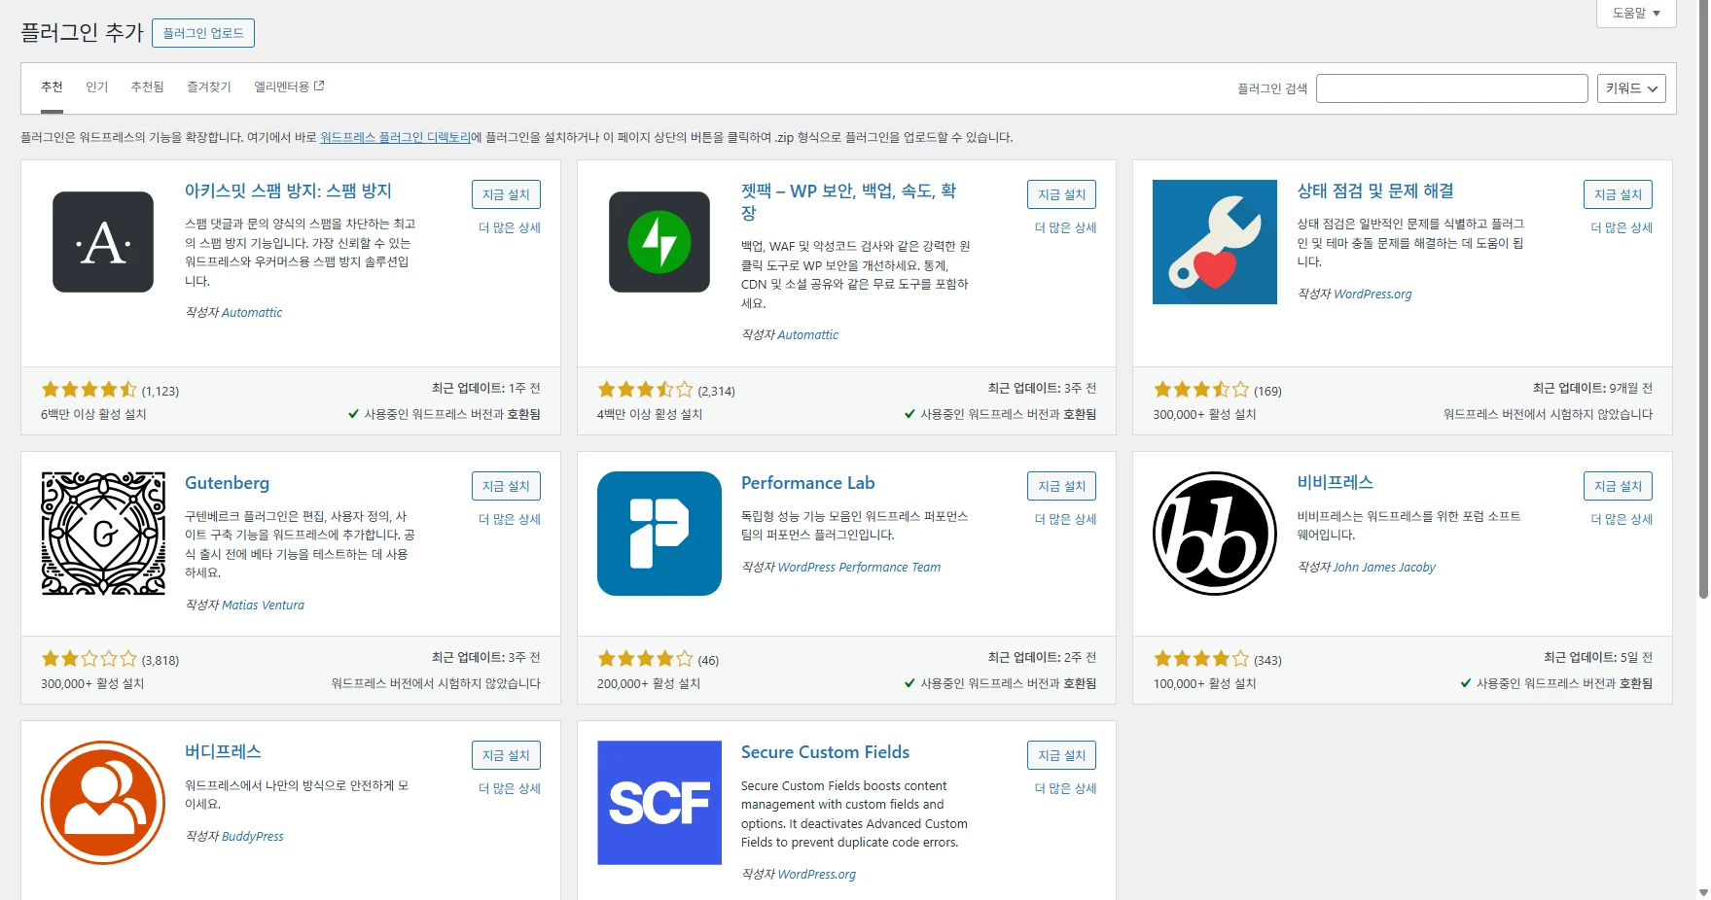Click author WordPress.org under Health Check
The image size is (1711, 900).
(x=1372, y=294)
